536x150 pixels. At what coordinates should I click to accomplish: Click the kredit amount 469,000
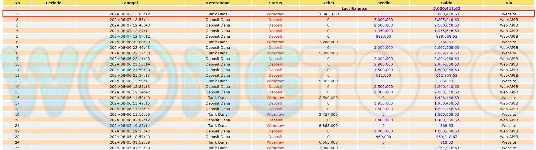click(383, 137)
